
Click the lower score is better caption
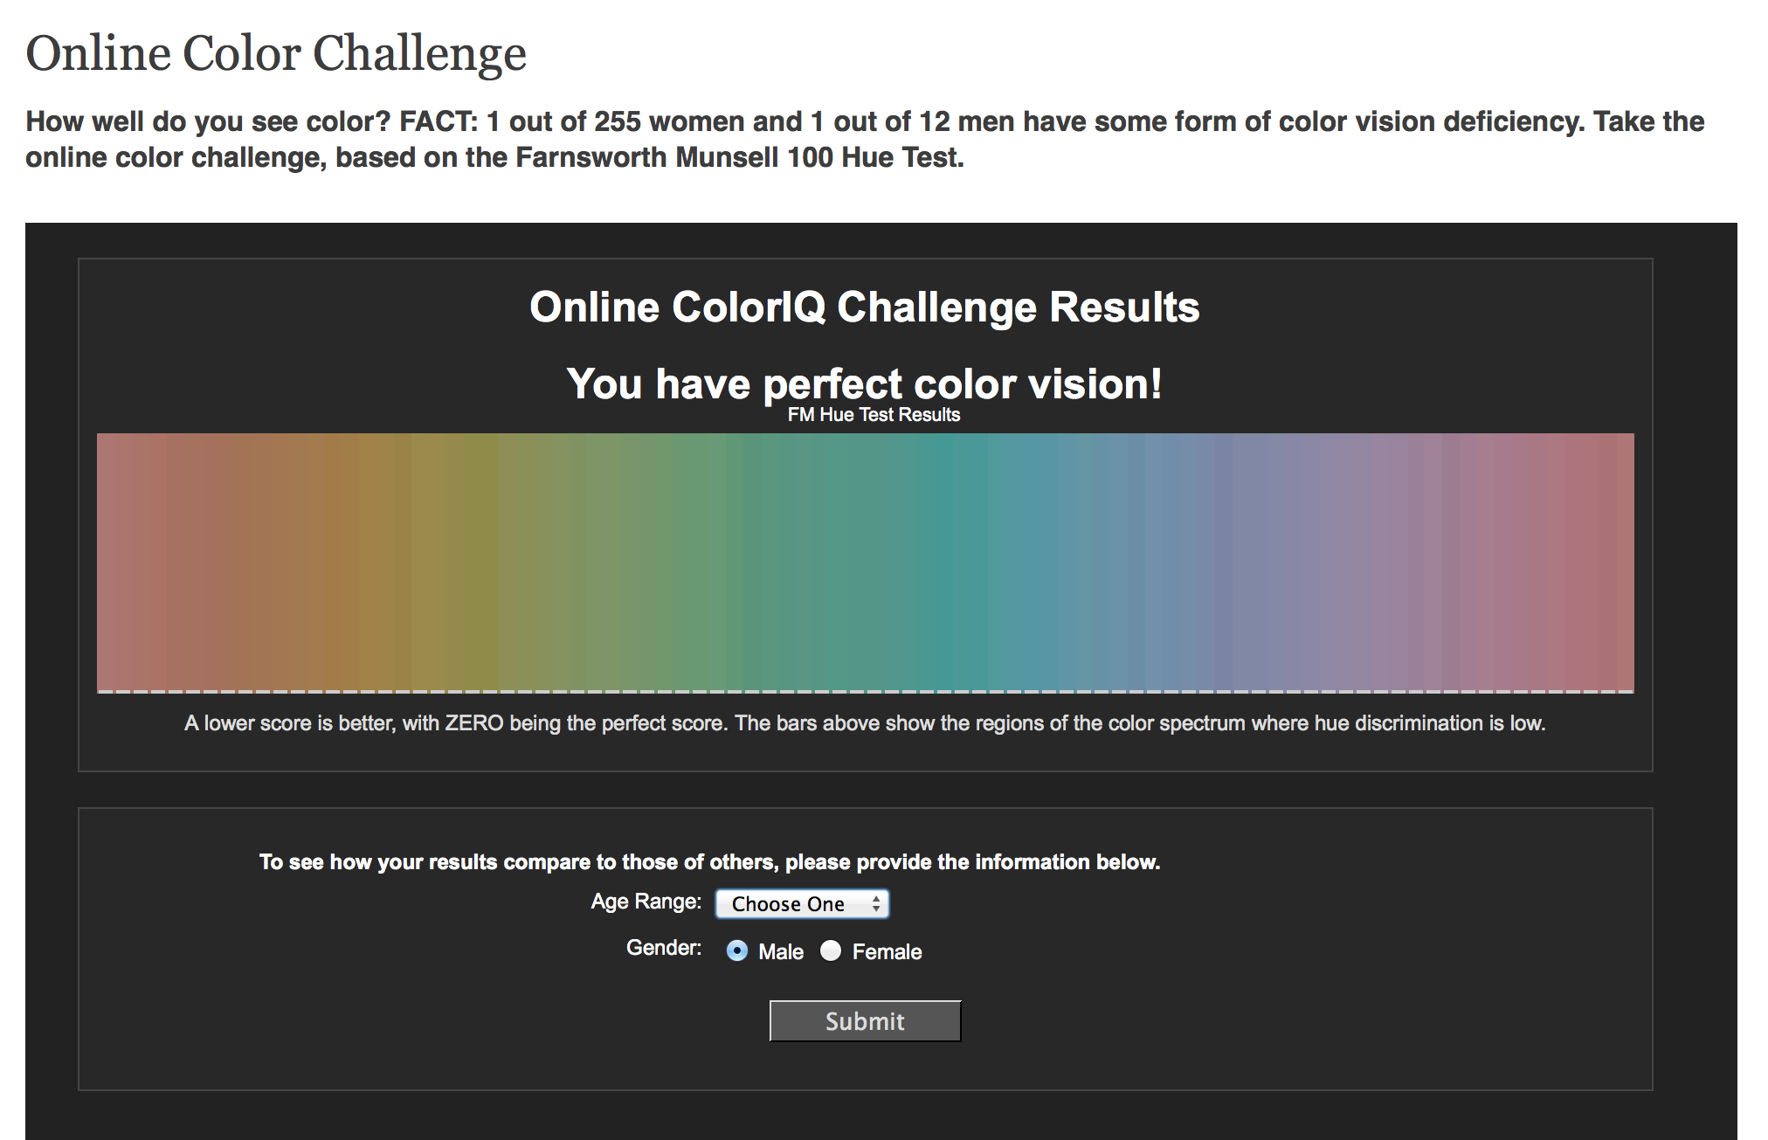864,723
